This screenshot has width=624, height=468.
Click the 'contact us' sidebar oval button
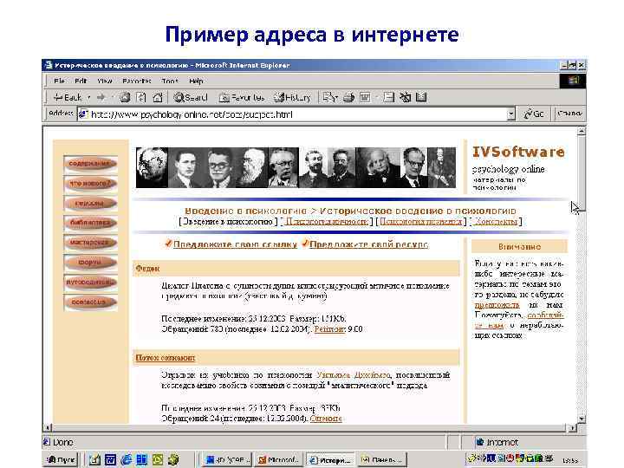tap(90, 302)
